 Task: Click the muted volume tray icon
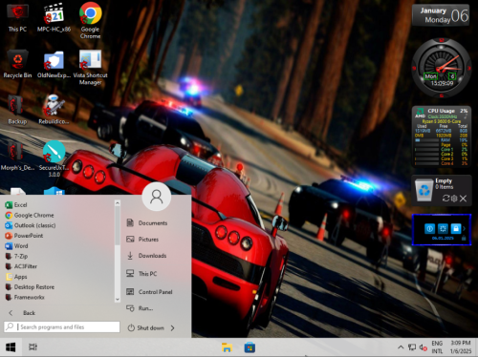pos(424,347)
